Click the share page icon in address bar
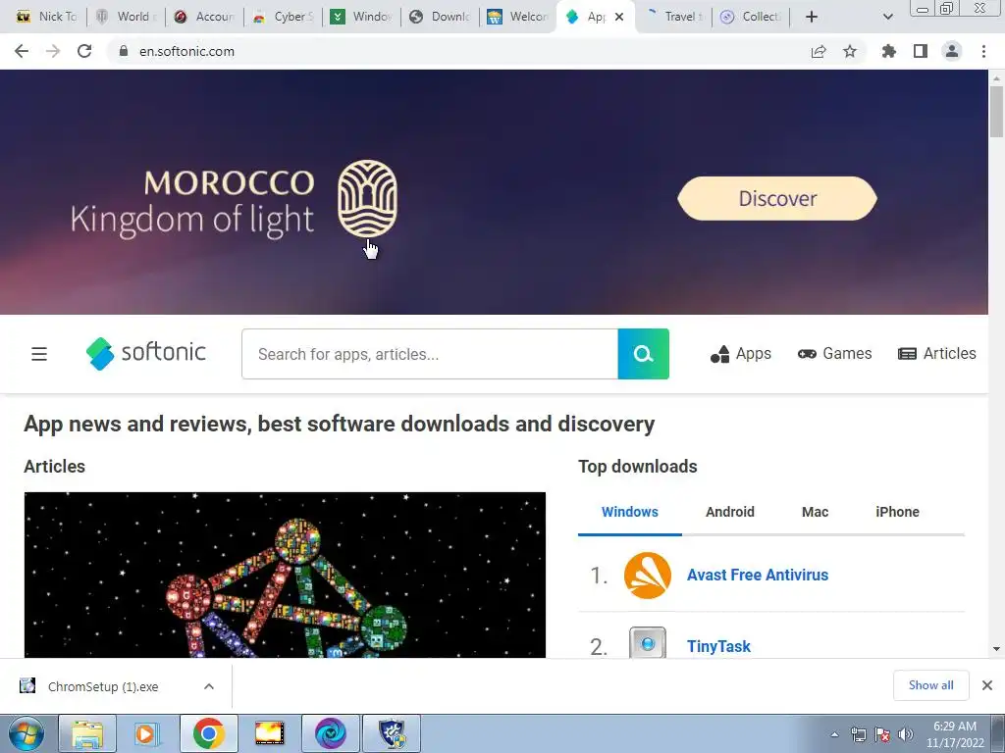This screenshot has width=1005, height=753. coord(818,51)
